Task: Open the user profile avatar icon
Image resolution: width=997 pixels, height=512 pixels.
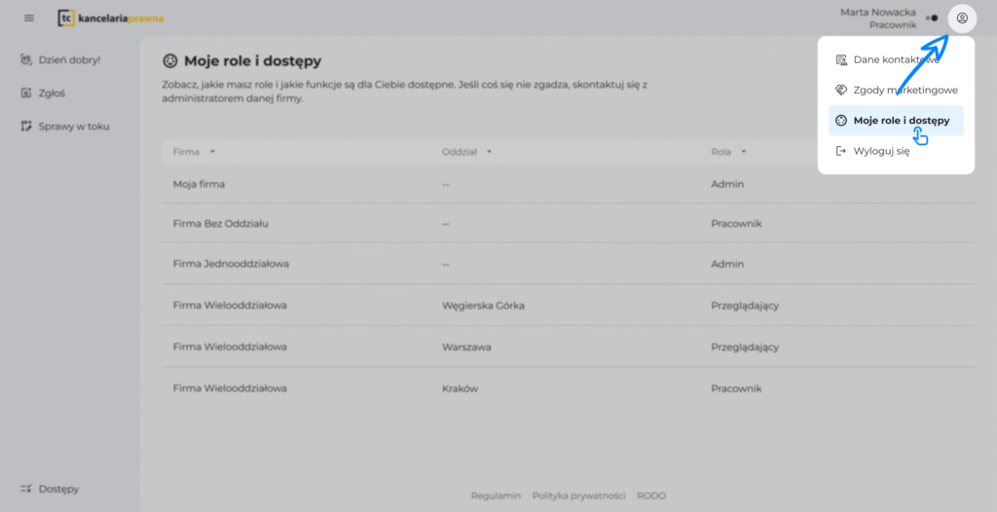Action: [962, 18]
